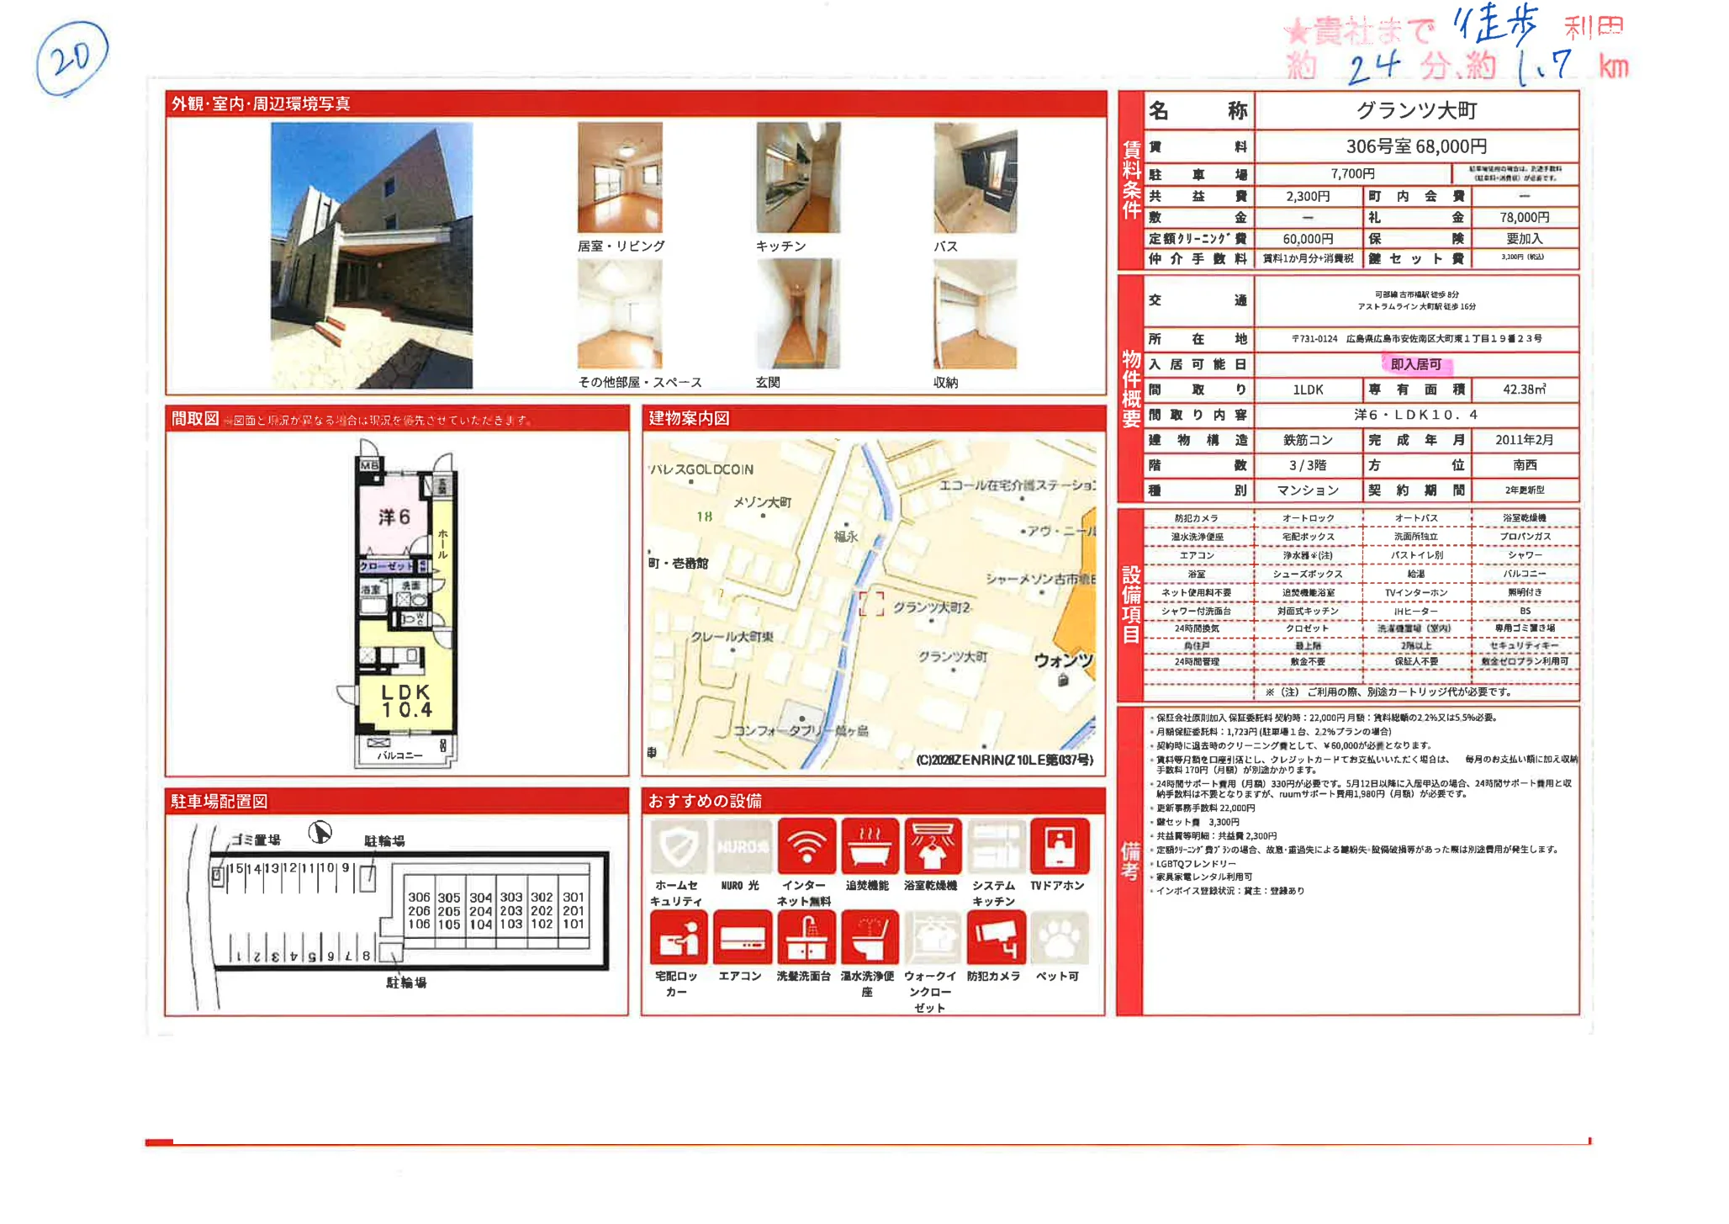1729x1224 pixels.
Task: Click the 防犯カメラ security camera icon
Action: (x=996, y=938)
